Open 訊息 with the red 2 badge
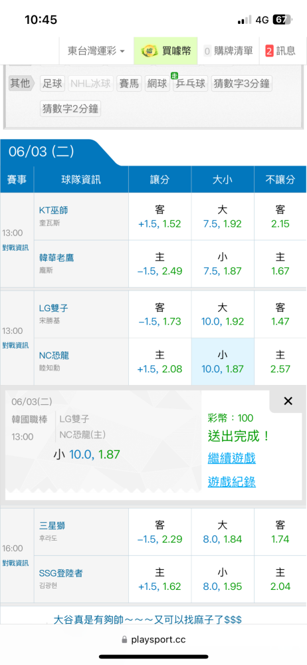The height and width of the screenshot is (665, 307). (x=280, y=51)
